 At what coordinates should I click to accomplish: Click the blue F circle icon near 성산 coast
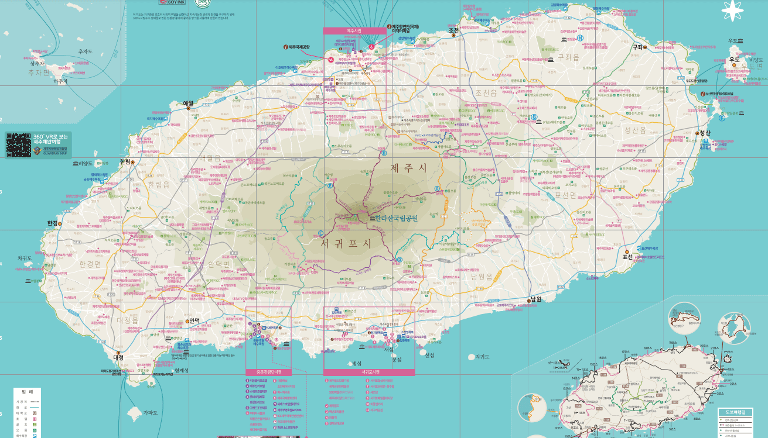tap(722, 118)
